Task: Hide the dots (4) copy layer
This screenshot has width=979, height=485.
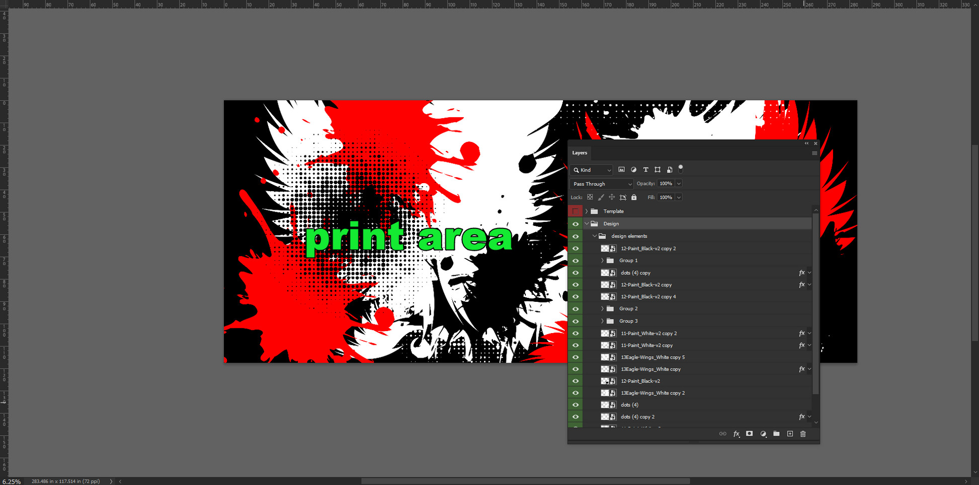Action: click(575, 273)
